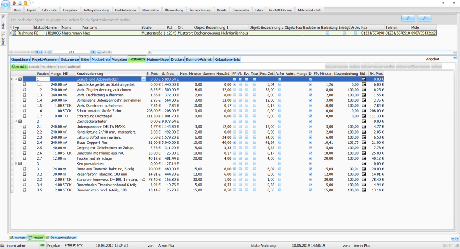Toggle FP checkbox for Dachdeckergerüst row 1.1
This screenshot has height=249, width=460.
click(x=235, y=84)
